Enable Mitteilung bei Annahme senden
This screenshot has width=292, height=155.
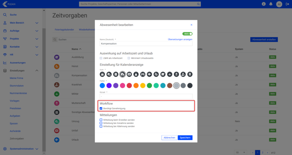[x=101, y=123]
